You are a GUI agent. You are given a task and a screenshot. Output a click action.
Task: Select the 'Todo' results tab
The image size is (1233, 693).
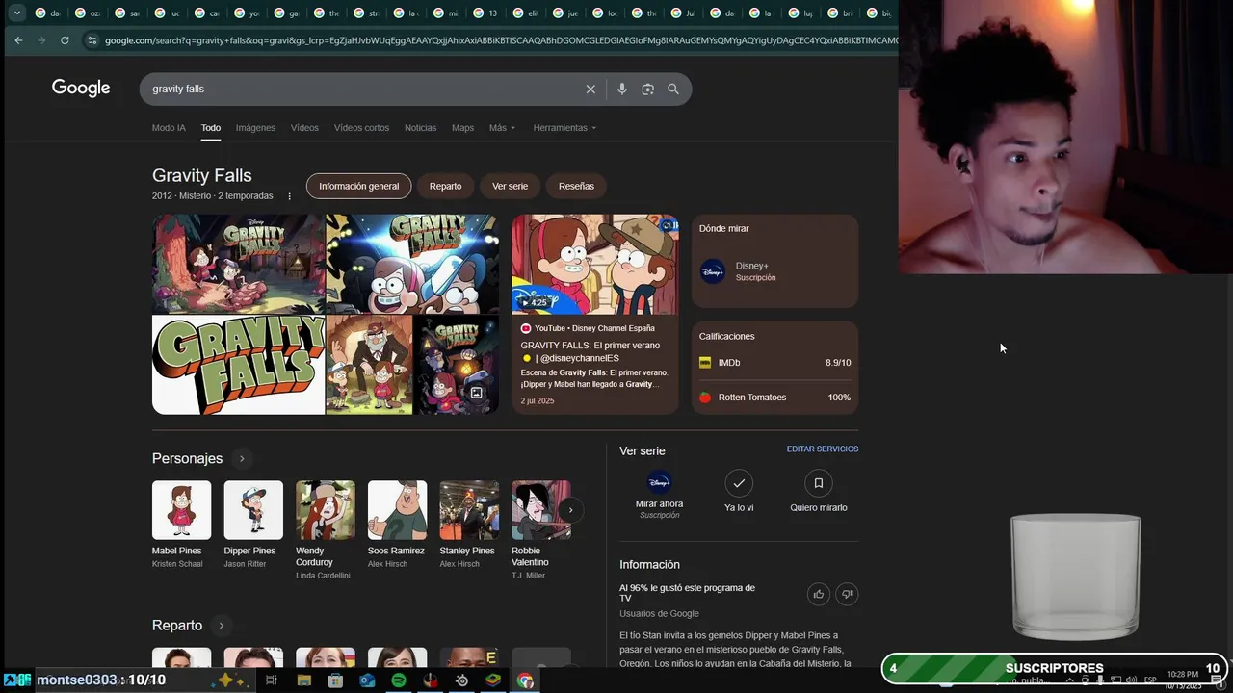pyautogui.click(x=211, y=128)
